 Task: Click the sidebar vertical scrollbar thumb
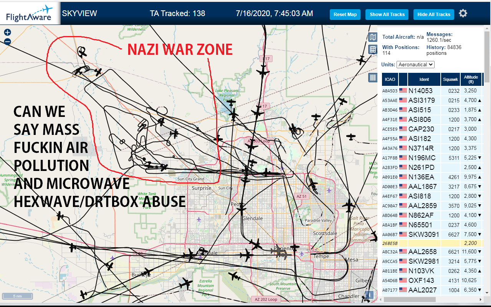pyautogui.click(x=488, y=56)
